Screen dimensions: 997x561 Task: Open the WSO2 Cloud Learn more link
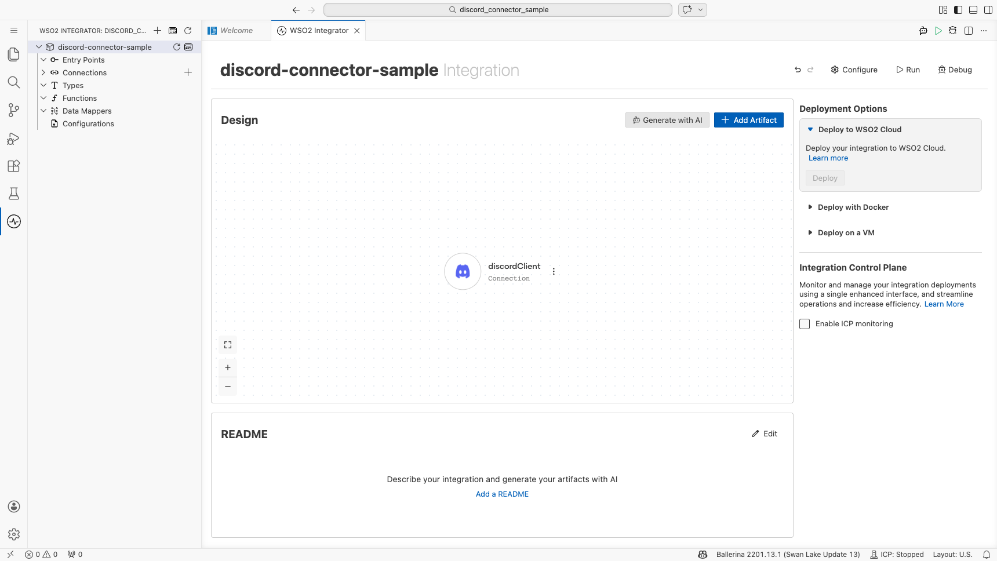click(x=828, y=158)
